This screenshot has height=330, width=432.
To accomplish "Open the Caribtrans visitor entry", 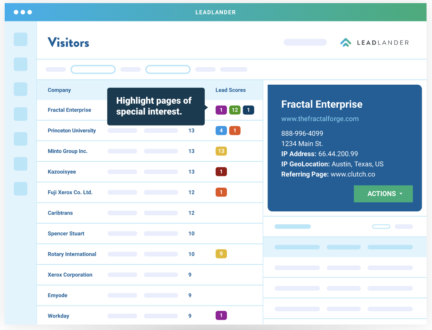I will (60, 213).
